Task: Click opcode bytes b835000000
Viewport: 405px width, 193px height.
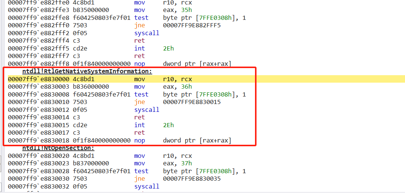Action: coord(91,10)
